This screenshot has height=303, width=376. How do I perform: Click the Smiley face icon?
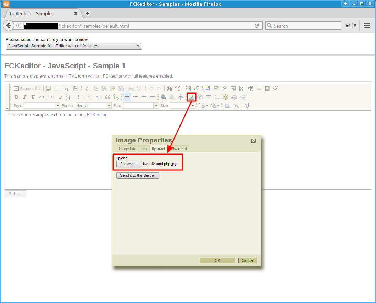click(x=225, y=97)
